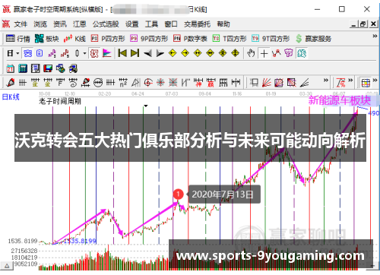Open the calculator icon

pos(23,68)
